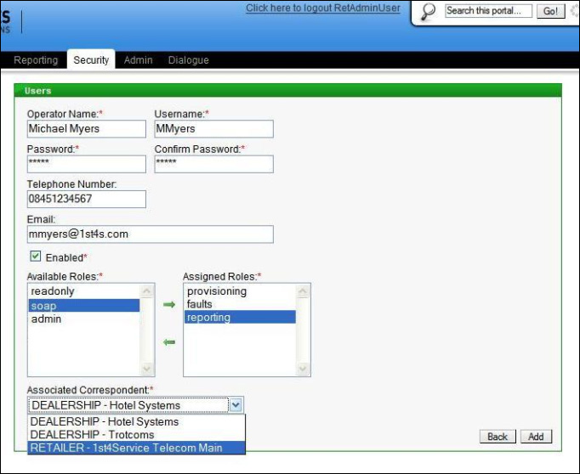Image resolution: width=580 pixels, height=474 pixels.
Task: Select the readonly role in Available Roles
Action: [x=53, y=291]
